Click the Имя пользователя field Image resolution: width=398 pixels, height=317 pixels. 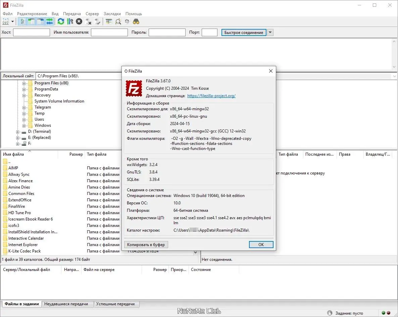109,32
